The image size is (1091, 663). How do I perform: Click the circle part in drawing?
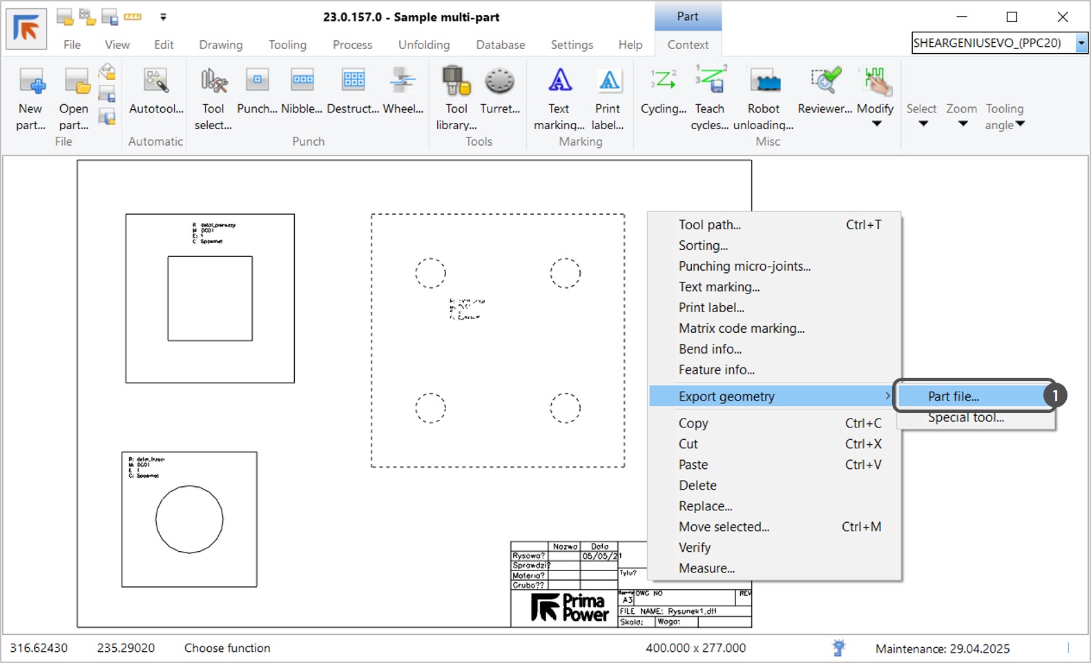[x=189, y=519]
